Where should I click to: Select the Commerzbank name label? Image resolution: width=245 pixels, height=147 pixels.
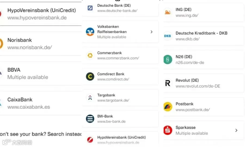tap(109, 53)
